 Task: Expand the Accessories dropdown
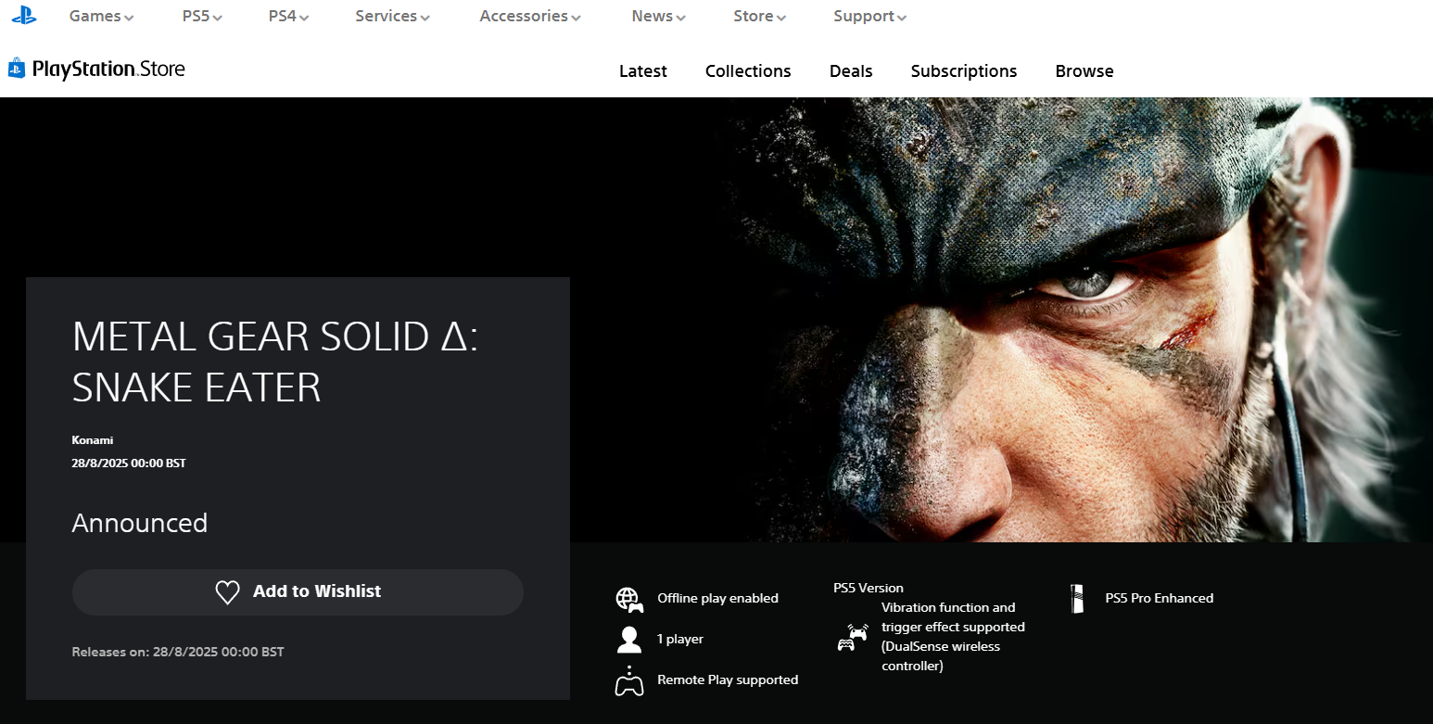[528, 16]
